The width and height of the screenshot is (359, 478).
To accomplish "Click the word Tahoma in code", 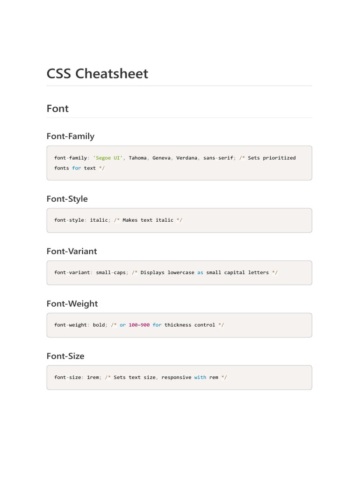I will pos(137,158).
